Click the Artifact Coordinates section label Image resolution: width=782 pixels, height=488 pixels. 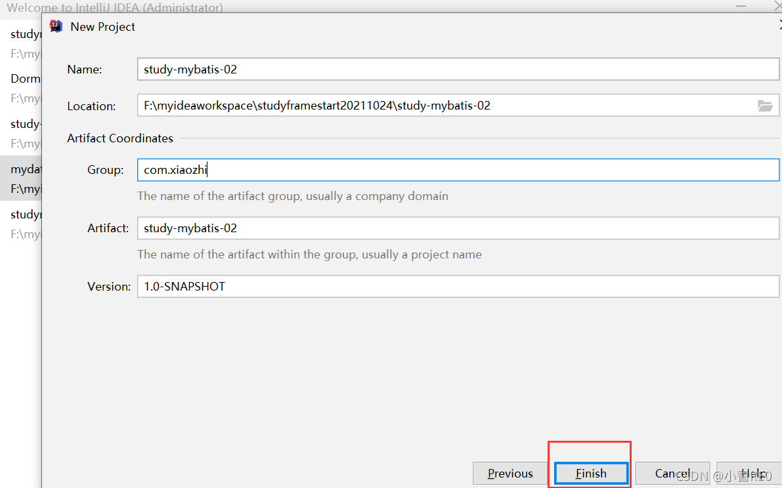pyautogui.click(x=120, y=138)
